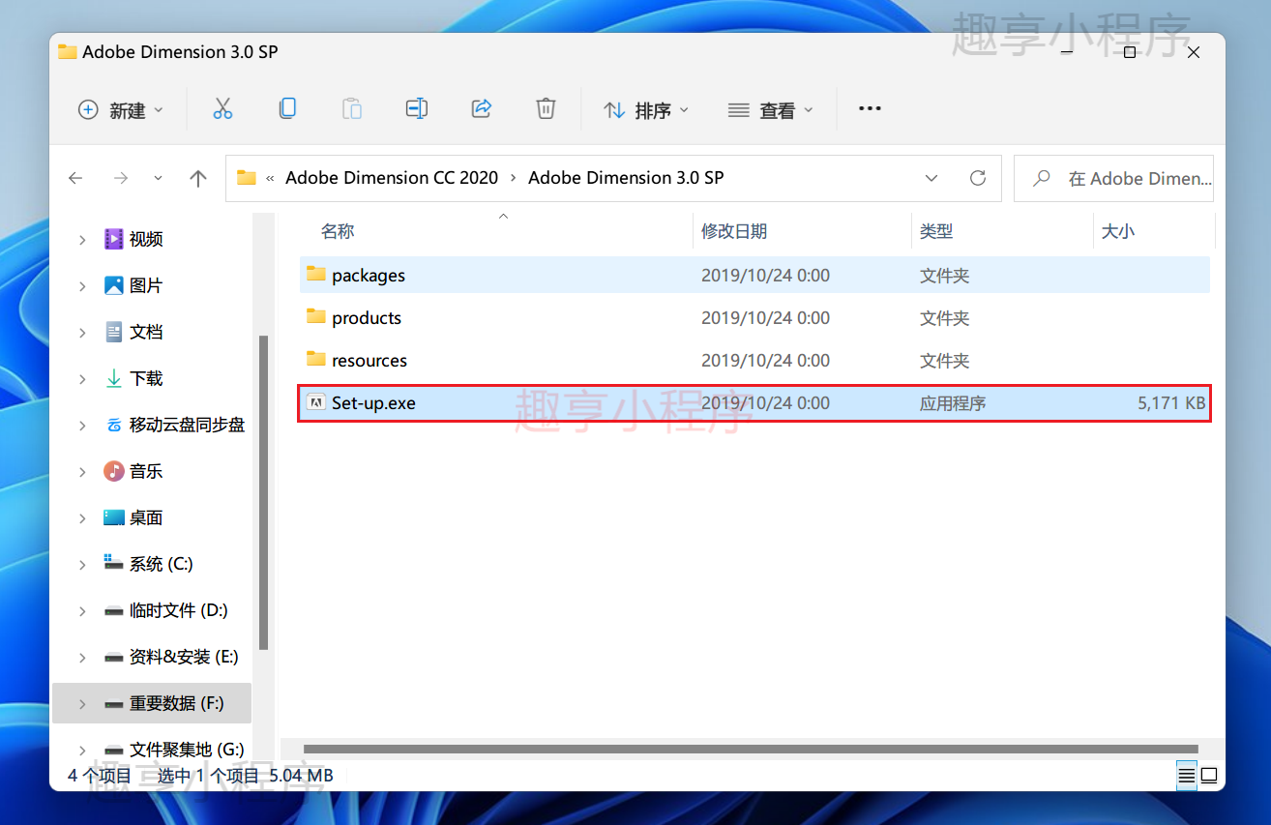Expand the 图片 tree node

82,285
